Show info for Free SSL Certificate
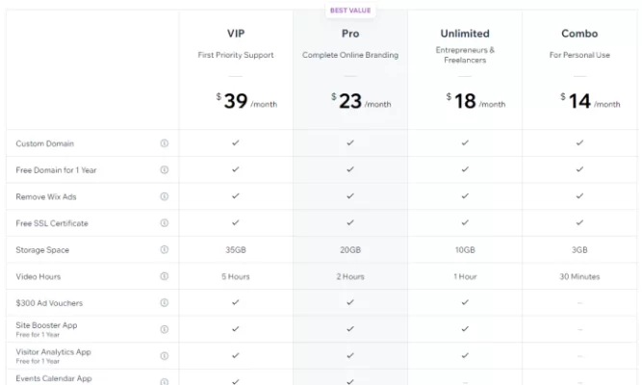Viewport: 642px width, 385px height. point(165,223)
